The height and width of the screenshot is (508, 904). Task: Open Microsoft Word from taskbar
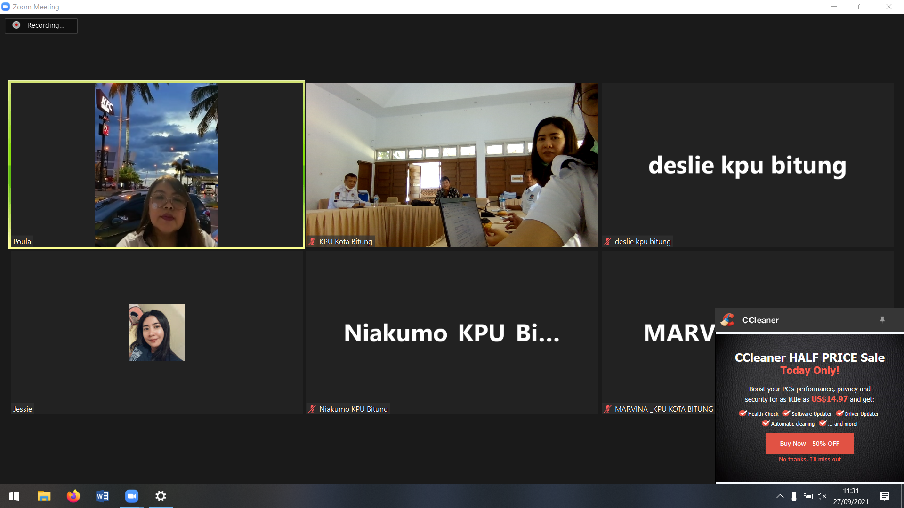point(102,496)
